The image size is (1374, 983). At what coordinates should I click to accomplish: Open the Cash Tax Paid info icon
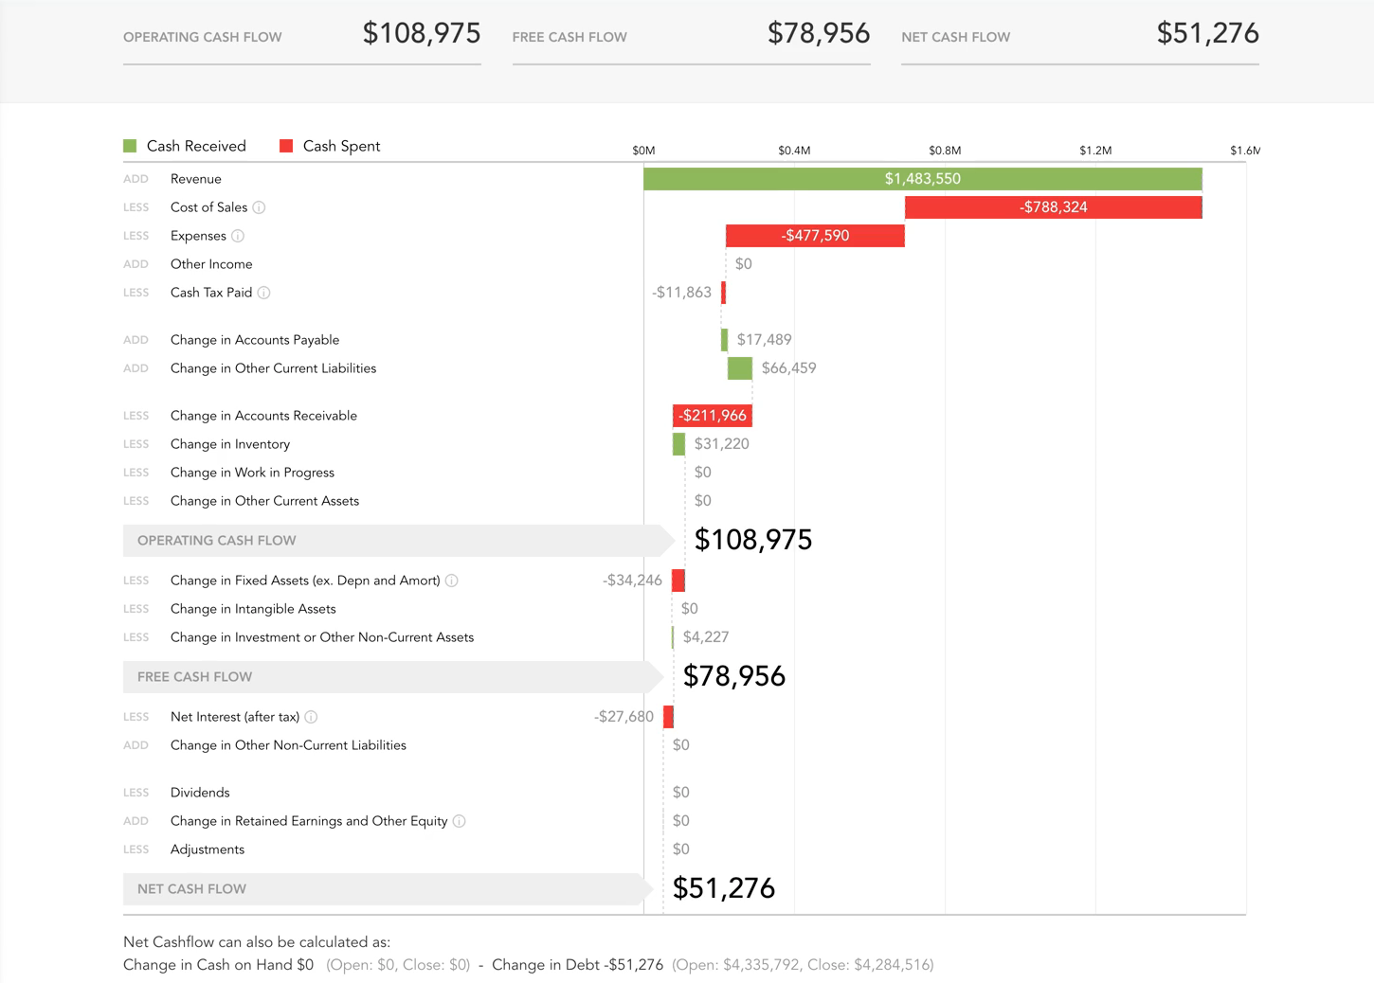pos(264,293)
